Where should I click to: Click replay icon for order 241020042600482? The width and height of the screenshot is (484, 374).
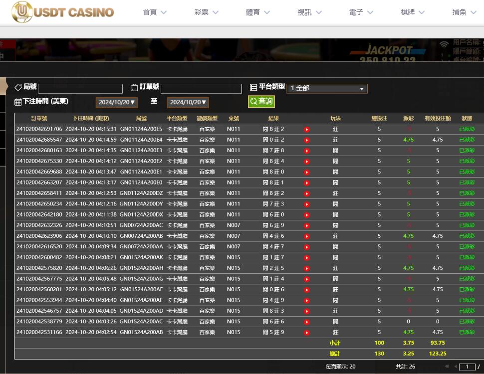[306, 258]
